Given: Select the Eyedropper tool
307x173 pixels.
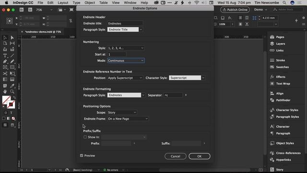Looking at the screenshot, I should (12, 86).
